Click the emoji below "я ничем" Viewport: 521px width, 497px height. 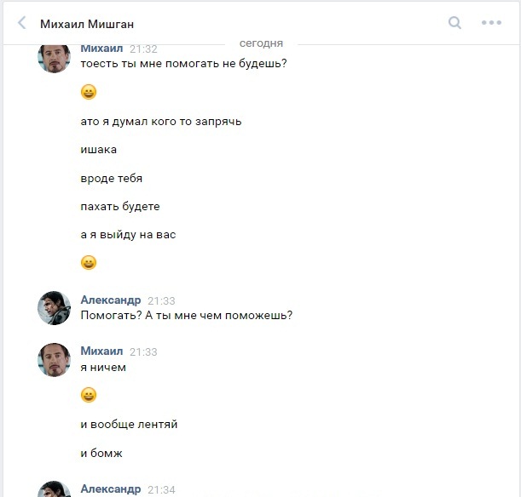coord(89,395)
